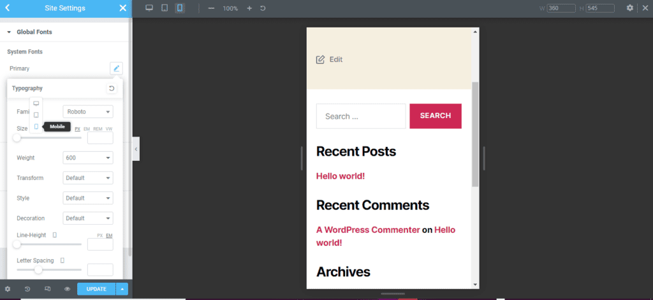Click the preview width field 360
The width and height of the screenshot is (653, 300).
pos(561,8)
